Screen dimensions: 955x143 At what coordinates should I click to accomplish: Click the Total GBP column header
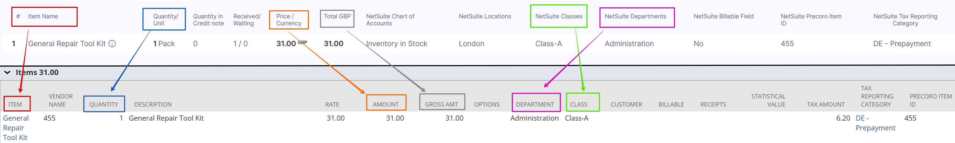point(337,16)
